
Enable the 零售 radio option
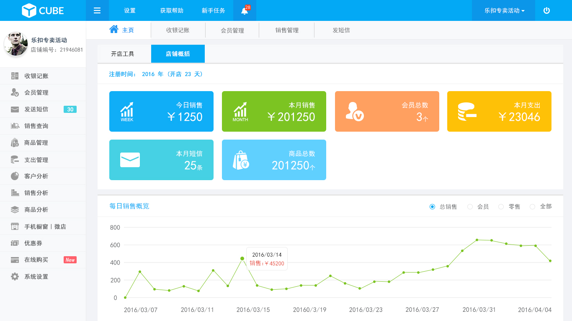(500, 206)
